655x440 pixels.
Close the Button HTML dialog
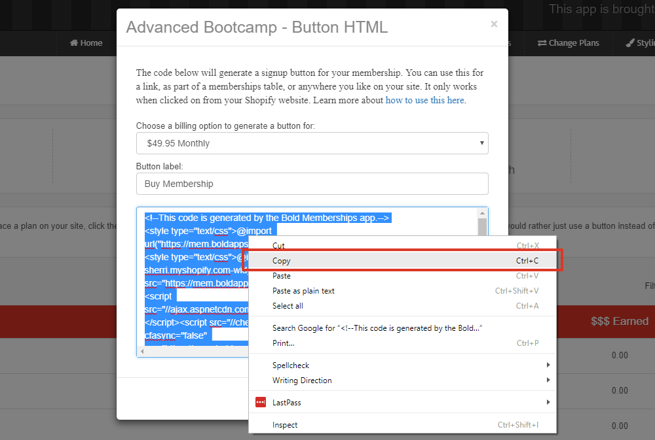click(x=494, y=24)
